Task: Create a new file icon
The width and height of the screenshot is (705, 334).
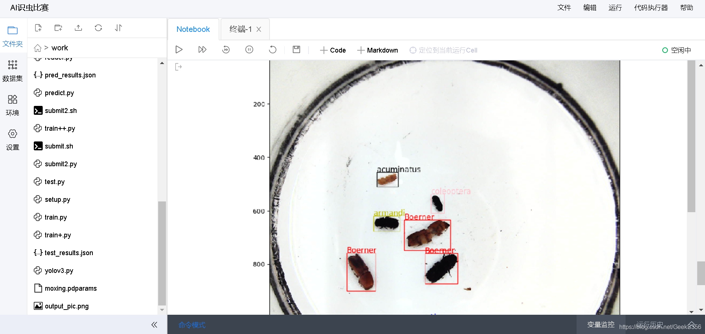Action: click(38, 28)
